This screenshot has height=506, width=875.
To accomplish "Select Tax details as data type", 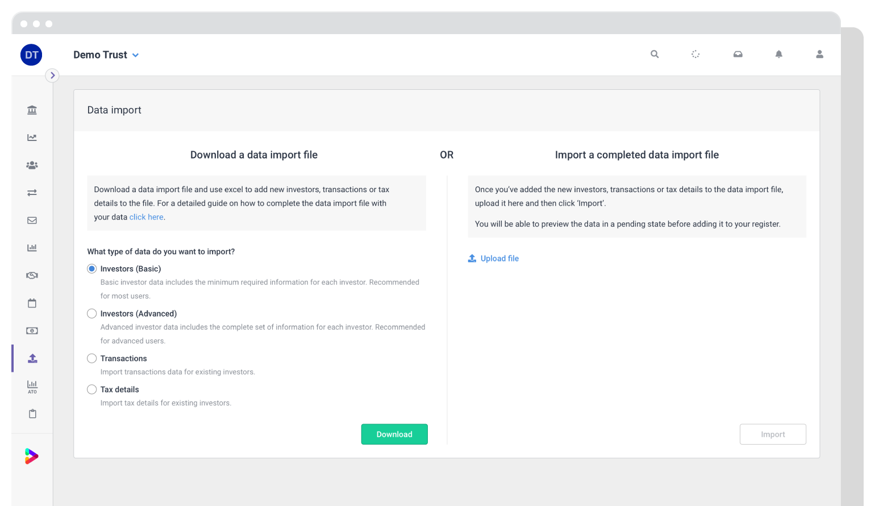I will point(91,389).
